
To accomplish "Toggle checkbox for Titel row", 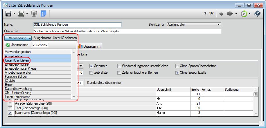I will point(10,108).
